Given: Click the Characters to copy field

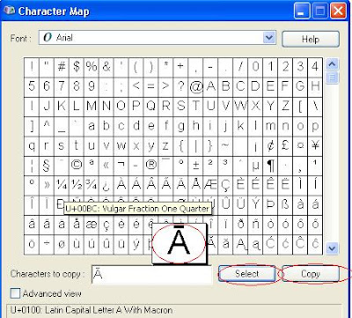Looking at the screenshot, I should click(151, 275).
